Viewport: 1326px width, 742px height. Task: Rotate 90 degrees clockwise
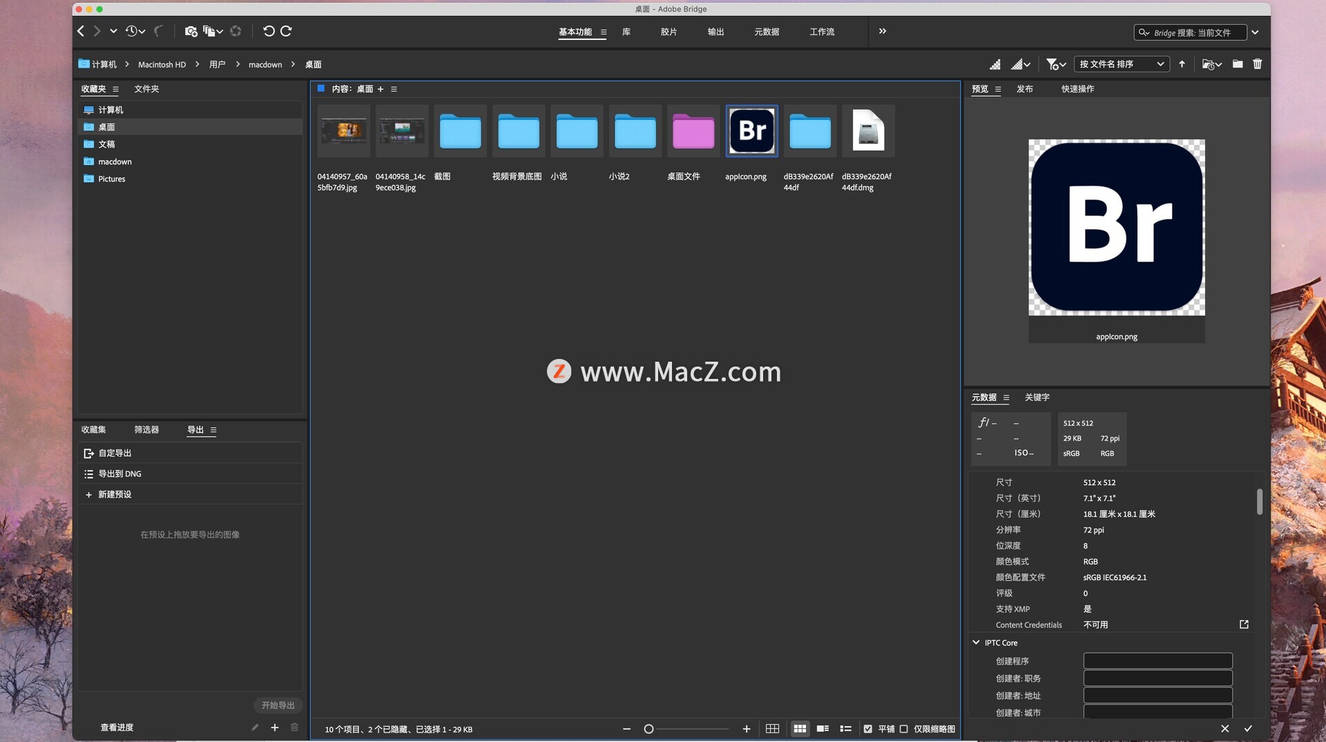[286, 31]
